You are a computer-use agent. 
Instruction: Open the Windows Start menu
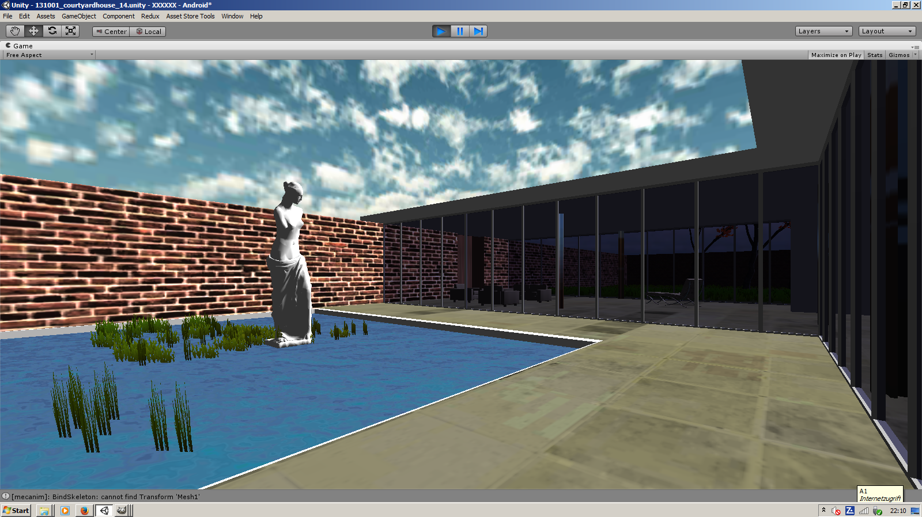coord(16,511)
